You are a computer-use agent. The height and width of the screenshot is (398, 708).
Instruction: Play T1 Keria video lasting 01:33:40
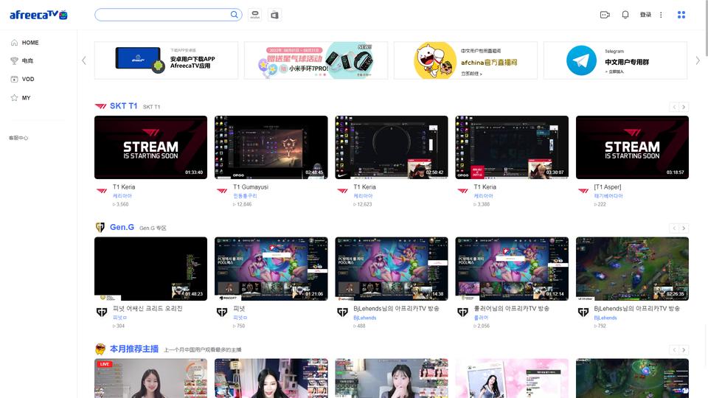(x=150, y=147)
